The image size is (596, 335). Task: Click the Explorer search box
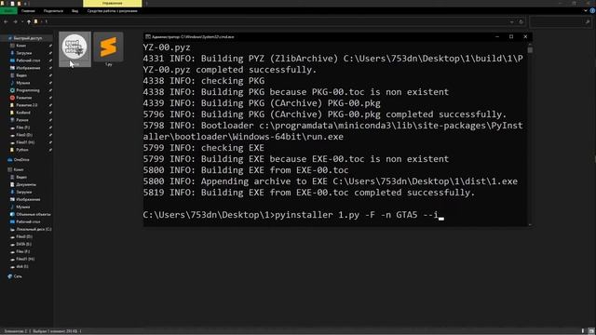pyautogui.click(x=561, y=22)
